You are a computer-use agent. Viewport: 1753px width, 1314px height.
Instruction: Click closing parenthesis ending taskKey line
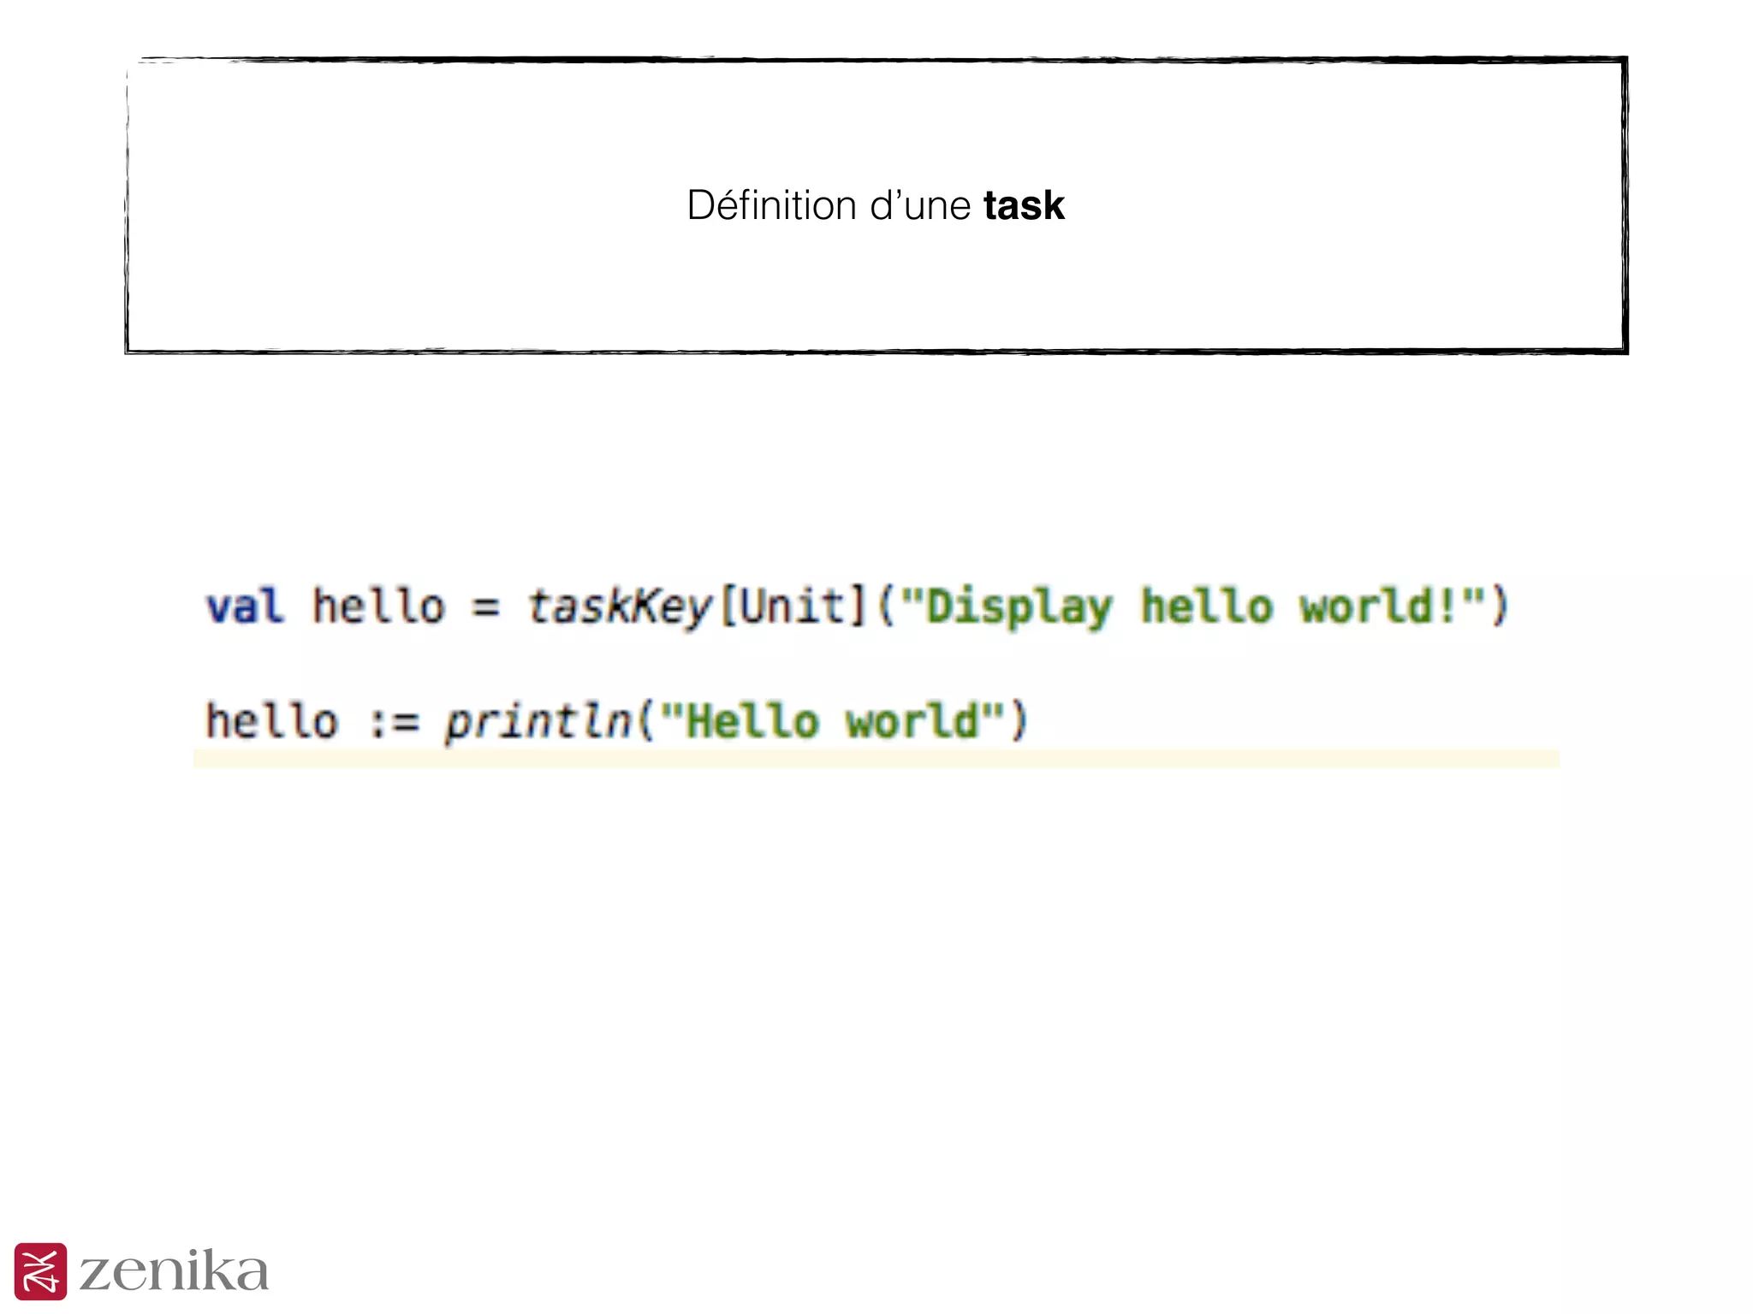[x=1499, y=607]
